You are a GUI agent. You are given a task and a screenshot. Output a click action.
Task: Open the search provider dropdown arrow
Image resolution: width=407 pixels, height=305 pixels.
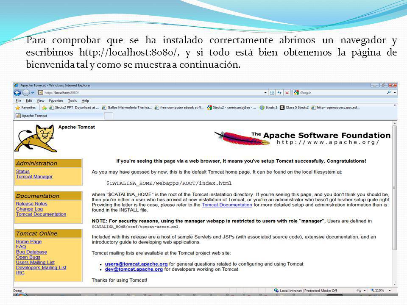point(395,93)
